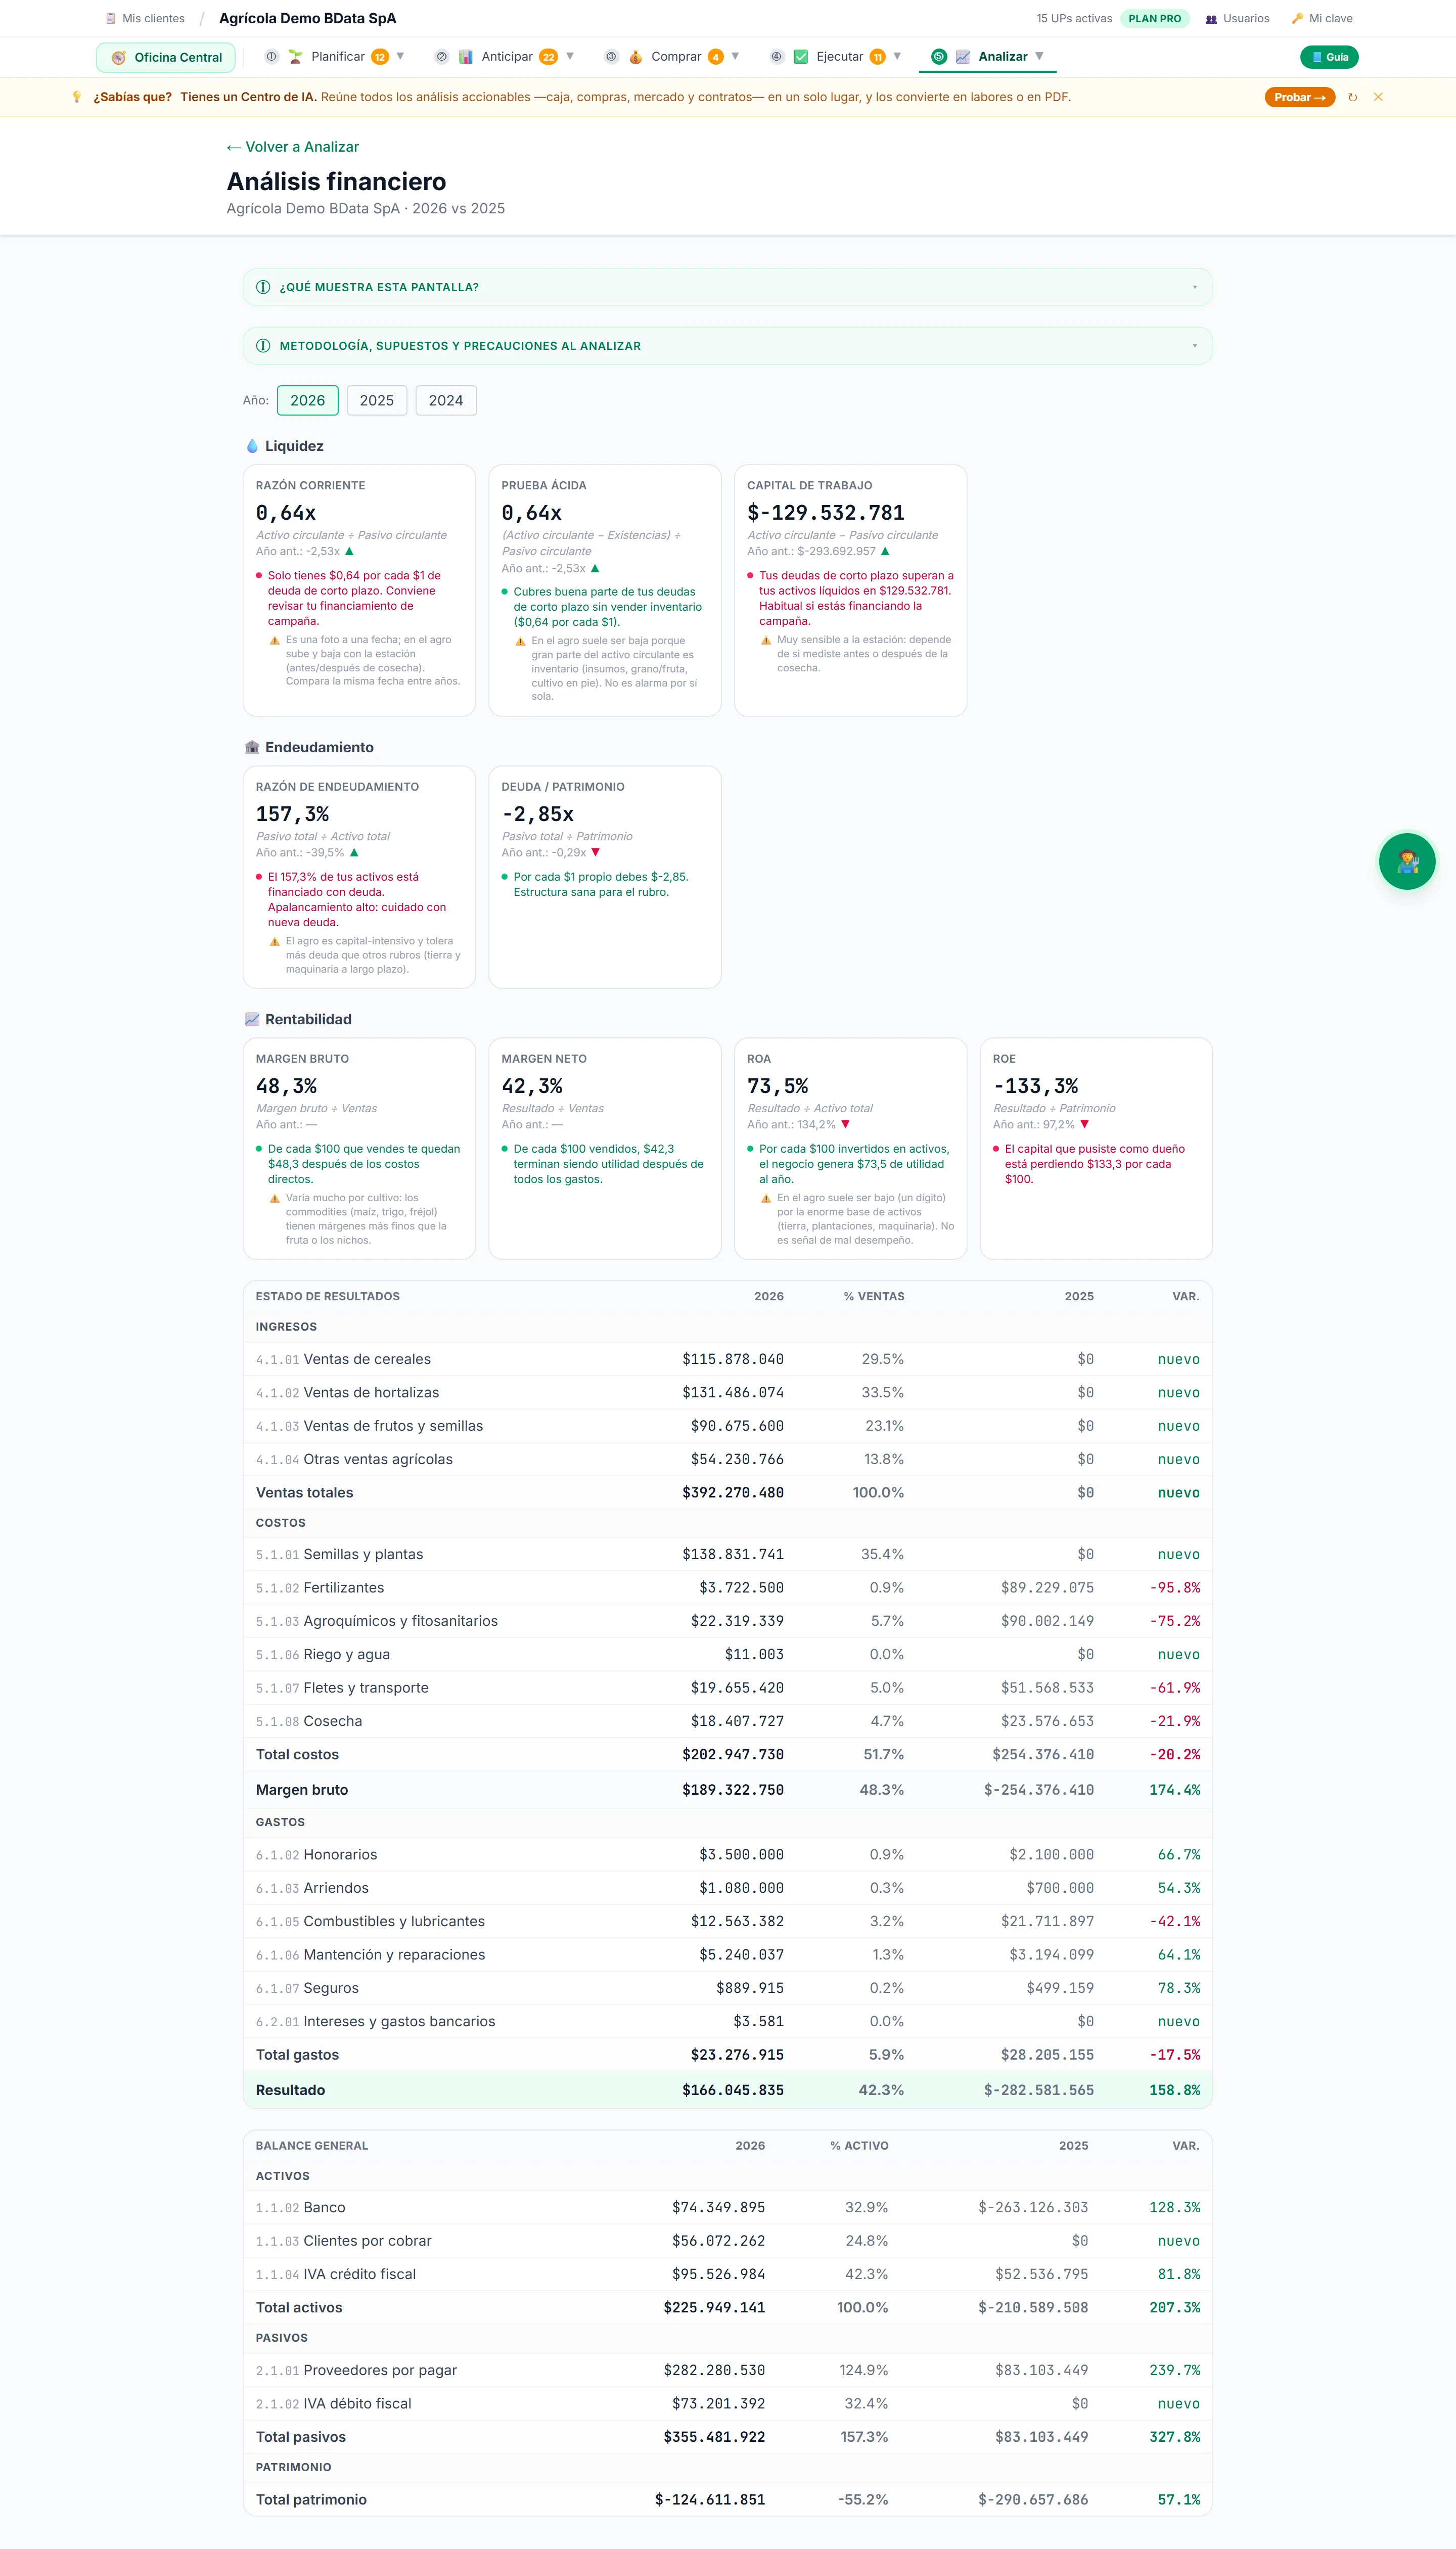Click warning icon in ROA card
1456x2549 pixels.
766,1198
